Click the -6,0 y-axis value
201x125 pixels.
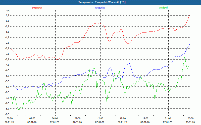[x=8, y=87]
